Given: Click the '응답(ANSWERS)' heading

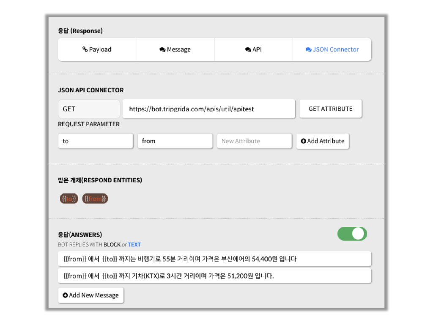Looking at the screenshot, I should point(80,234).
